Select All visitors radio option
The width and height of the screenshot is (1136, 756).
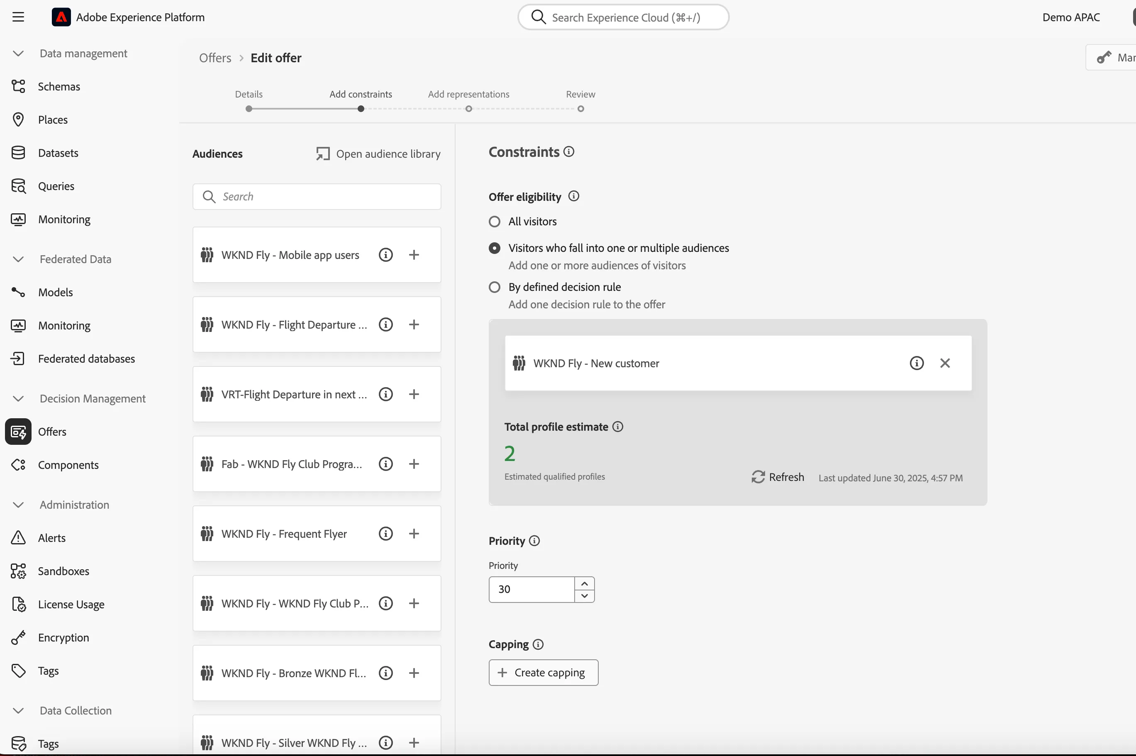(495, 222)
